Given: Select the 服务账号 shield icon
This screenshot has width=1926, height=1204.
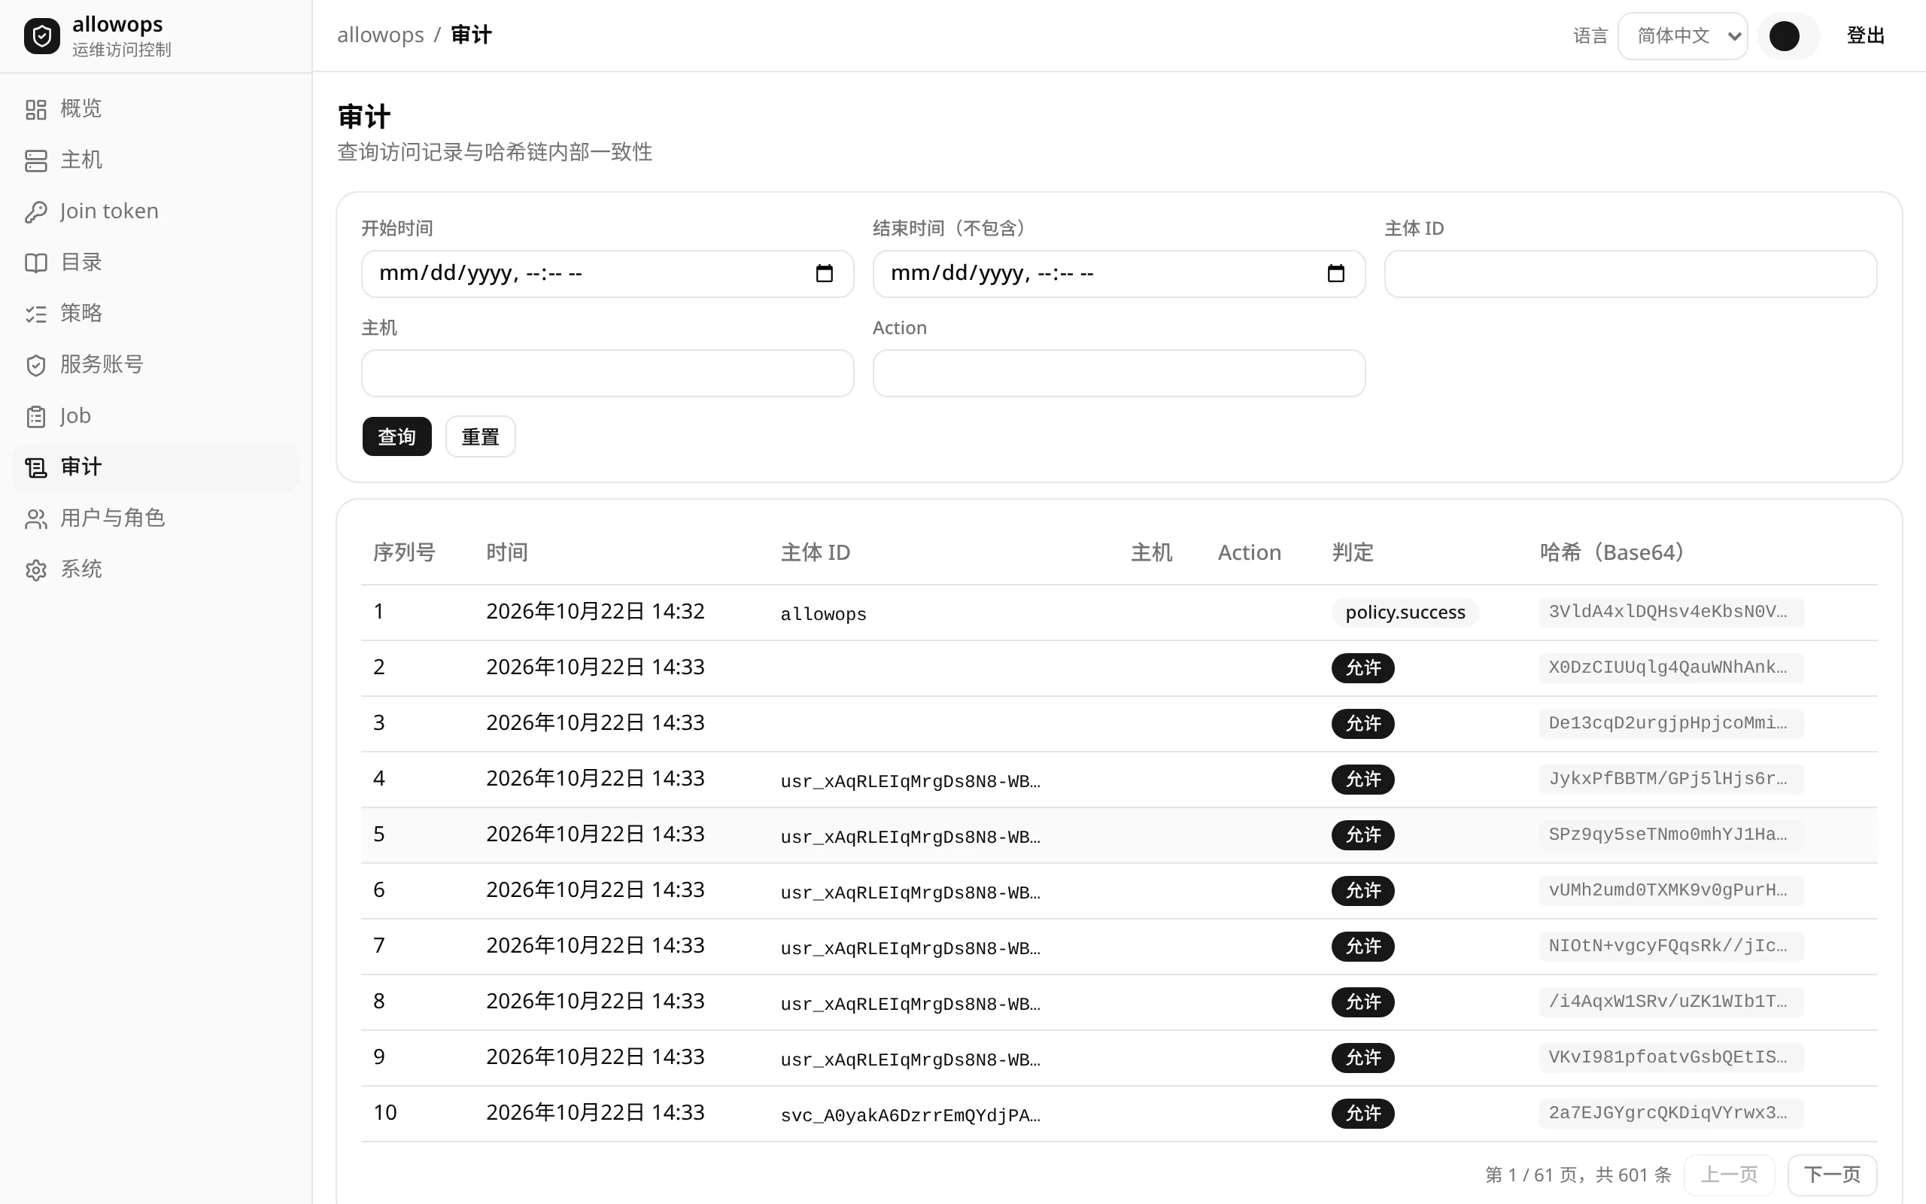Looking at the screenshot, I should tap(36, 365).
